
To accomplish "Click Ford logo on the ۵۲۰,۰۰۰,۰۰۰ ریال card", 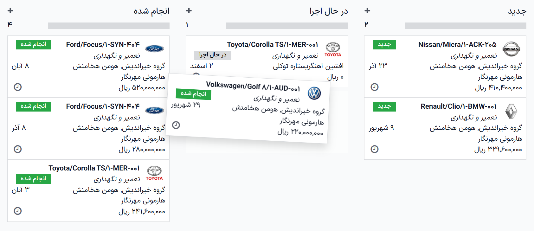I will (154, 48).
